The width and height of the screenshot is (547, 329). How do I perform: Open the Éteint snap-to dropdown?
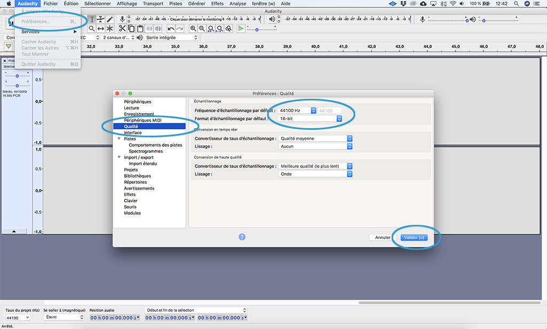(65, 317)
